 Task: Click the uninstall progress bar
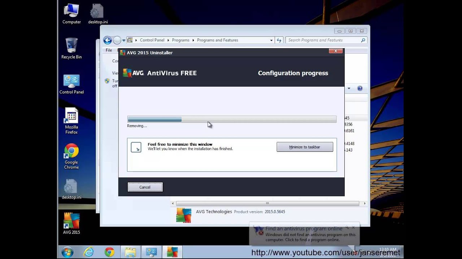tap(232, 119)
